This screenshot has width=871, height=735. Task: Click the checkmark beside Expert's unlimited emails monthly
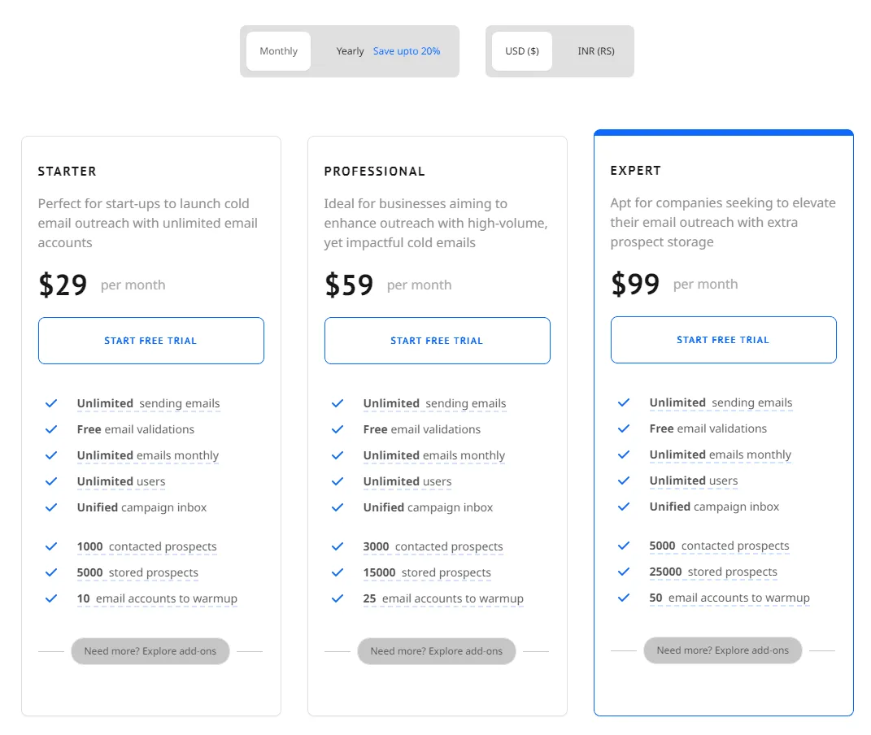624,454
